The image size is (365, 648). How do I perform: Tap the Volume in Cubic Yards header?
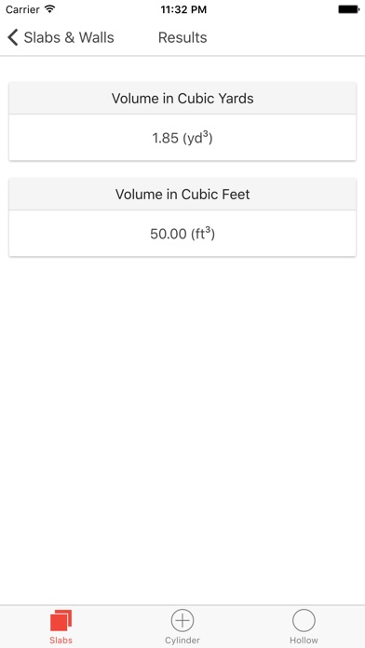click(182, 99)
